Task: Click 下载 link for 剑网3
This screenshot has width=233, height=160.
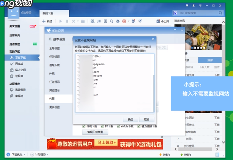Action: [x=217, y=139]
